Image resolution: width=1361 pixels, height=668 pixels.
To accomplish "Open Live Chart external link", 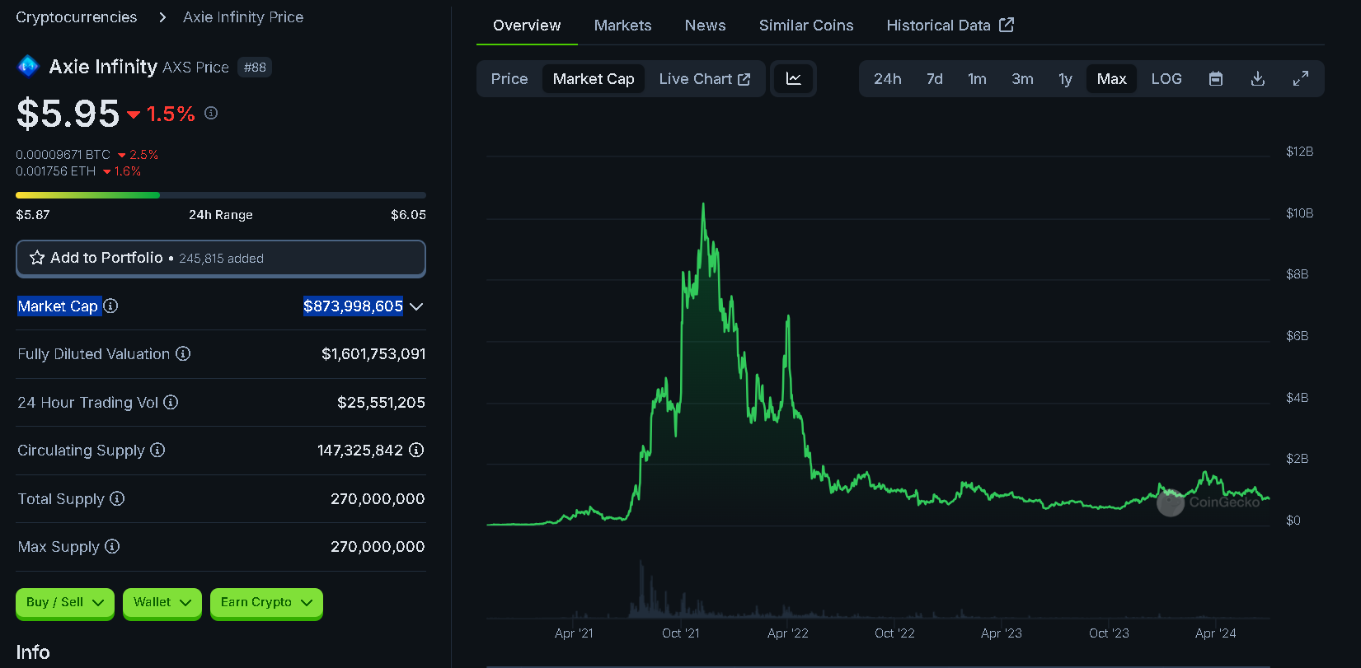I will tap(704, 79).
